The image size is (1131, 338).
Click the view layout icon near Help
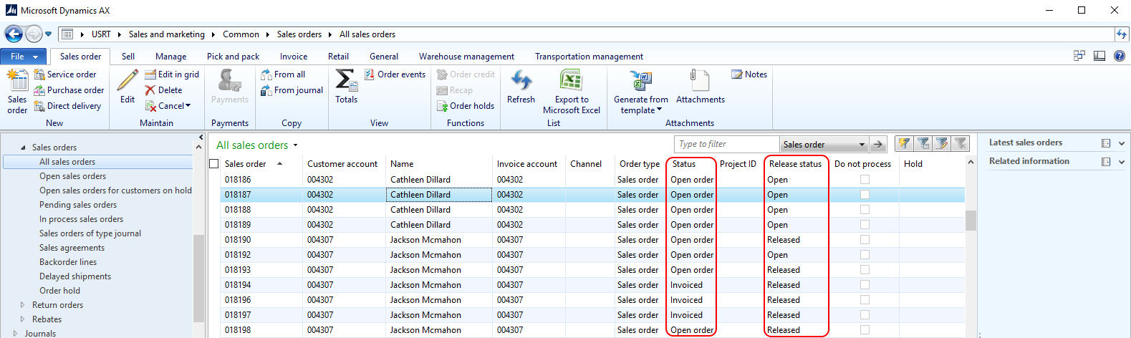coord(1099,56)
